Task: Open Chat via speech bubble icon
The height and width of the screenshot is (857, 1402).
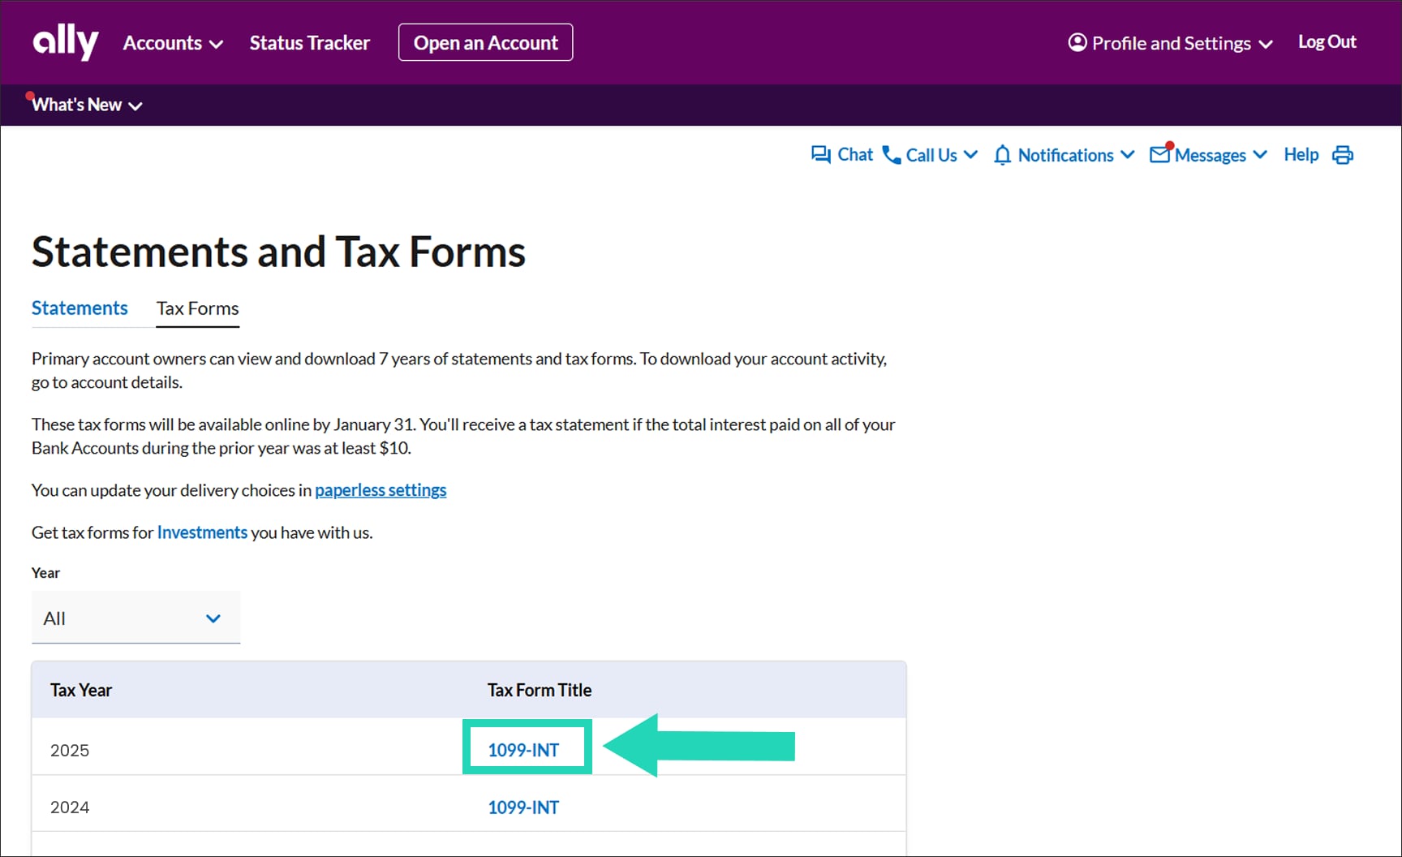Action: click(x=820, y=154)
